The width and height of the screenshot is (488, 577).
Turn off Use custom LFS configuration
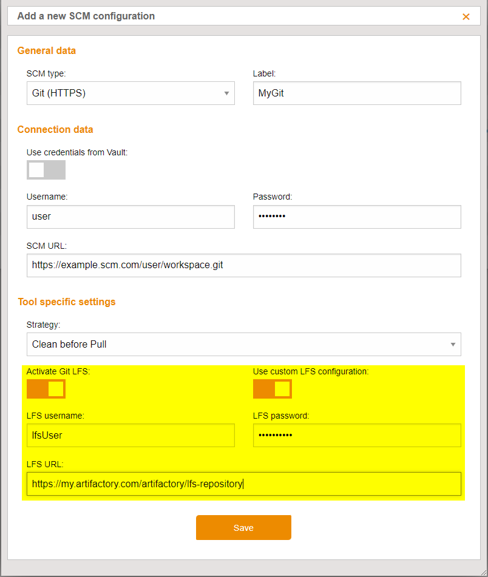[x=273, y=389]
